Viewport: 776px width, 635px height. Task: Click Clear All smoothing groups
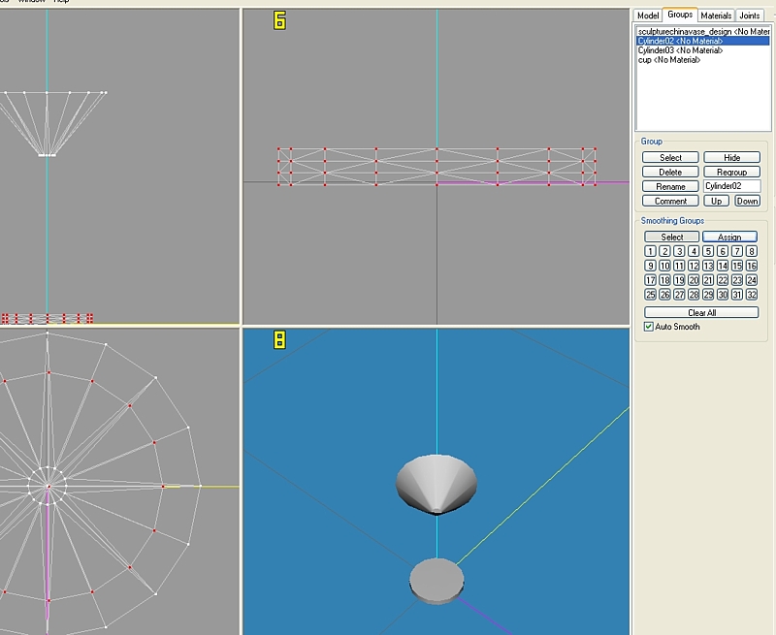point(701,312)
